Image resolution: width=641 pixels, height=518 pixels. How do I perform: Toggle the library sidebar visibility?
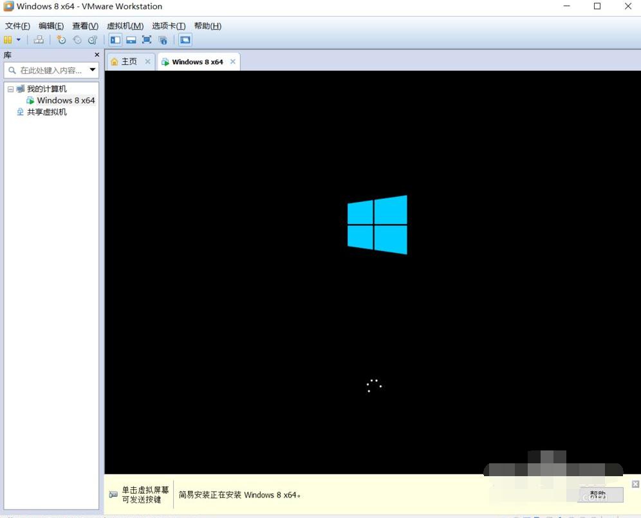[x=115, y=39]
